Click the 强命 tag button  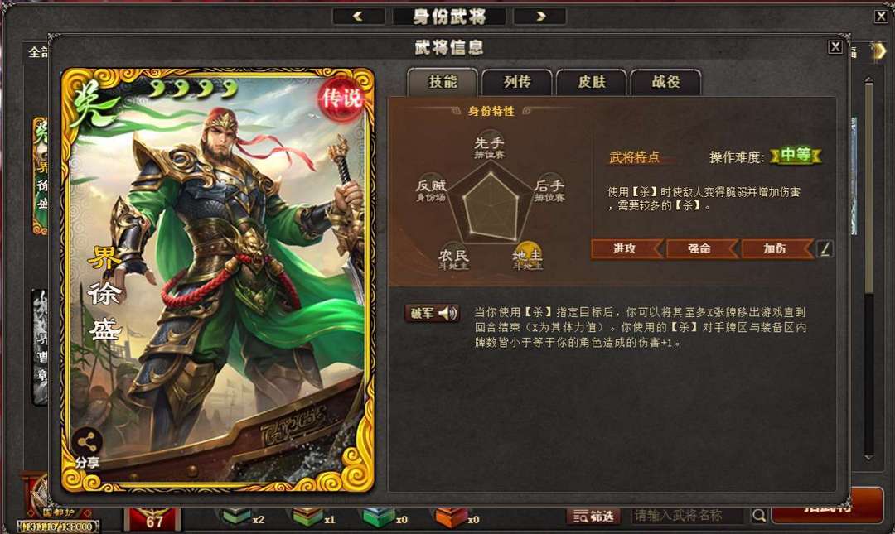coord(701,248)
